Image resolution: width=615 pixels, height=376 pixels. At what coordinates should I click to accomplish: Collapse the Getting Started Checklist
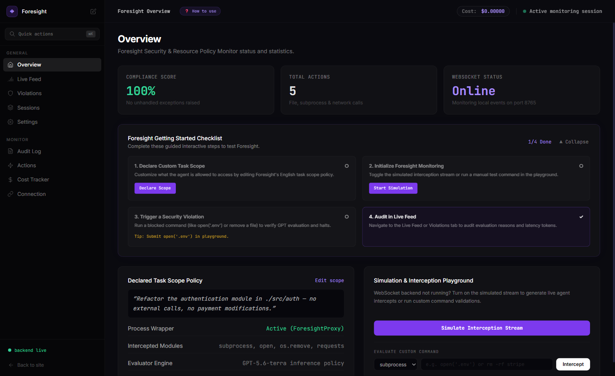(x=573, y=142)
